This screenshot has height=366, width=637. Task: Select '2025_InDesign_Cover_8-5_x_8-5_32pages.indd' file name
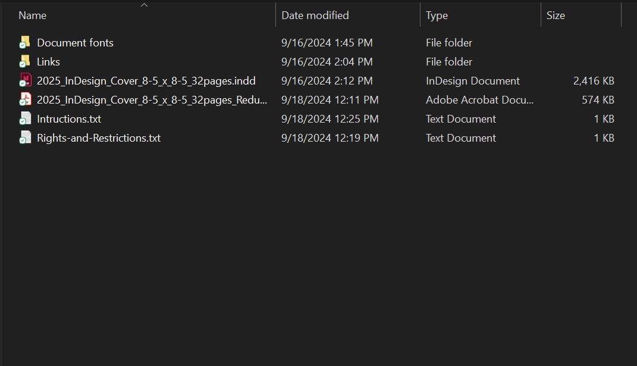(146, 81)
